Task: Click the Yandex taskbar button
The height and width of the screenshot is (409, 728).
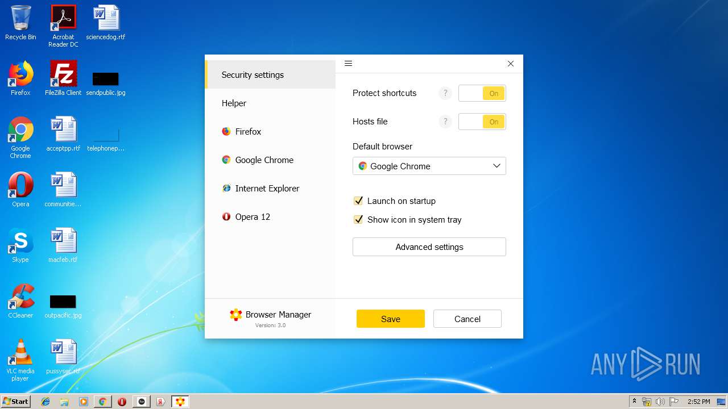Action: (161, 402)
